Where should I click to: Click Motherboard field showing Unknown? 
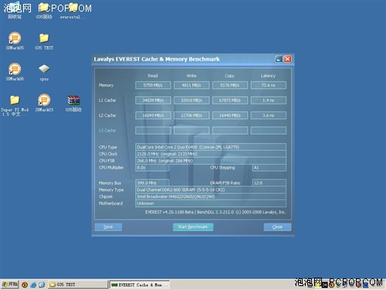[211, 203]
